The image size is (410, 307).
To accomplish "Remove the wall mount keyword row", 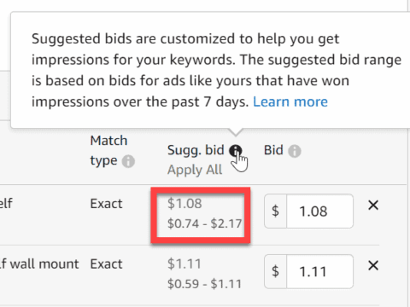I will point(373,265).
